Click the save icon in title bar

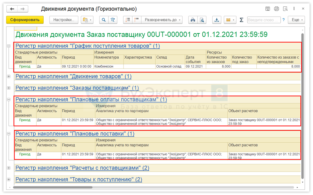click(x=268, y=9)
